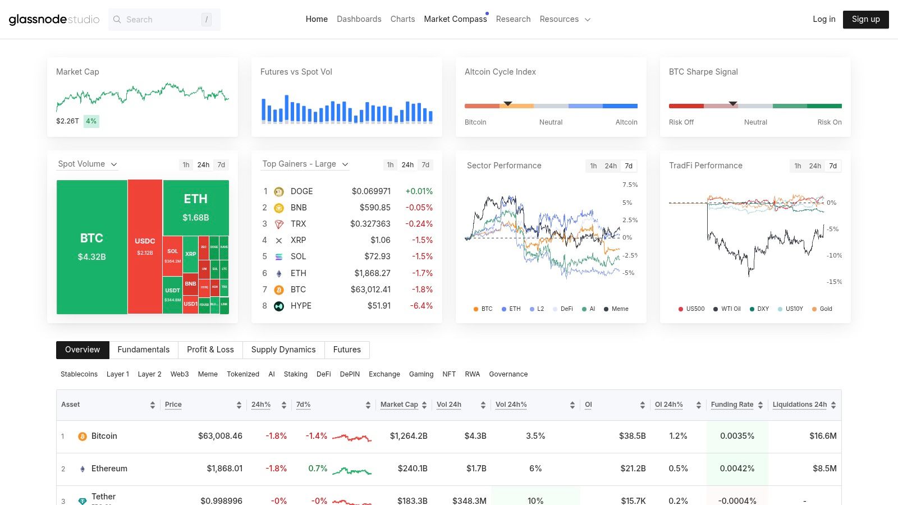The height and width of the screenshot is (505, 898).
Task: Click the BTC tile in Spot Volume treemap
Action: coord(92,247)
